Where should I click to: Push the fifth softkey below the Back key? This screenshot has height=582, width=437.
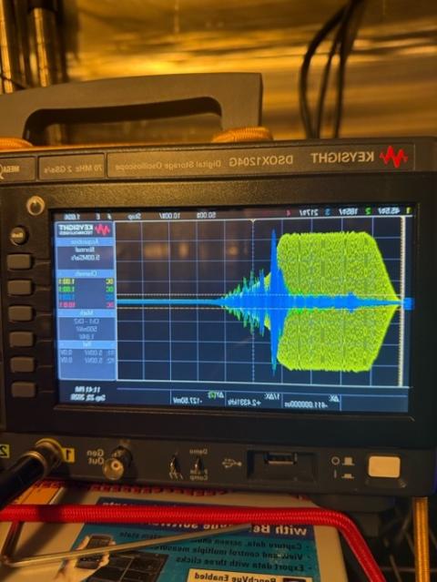(22, 364)
